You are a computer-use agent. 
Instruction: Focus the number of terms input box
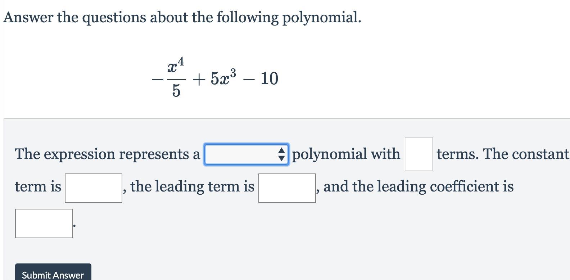[x=419, y=154]
